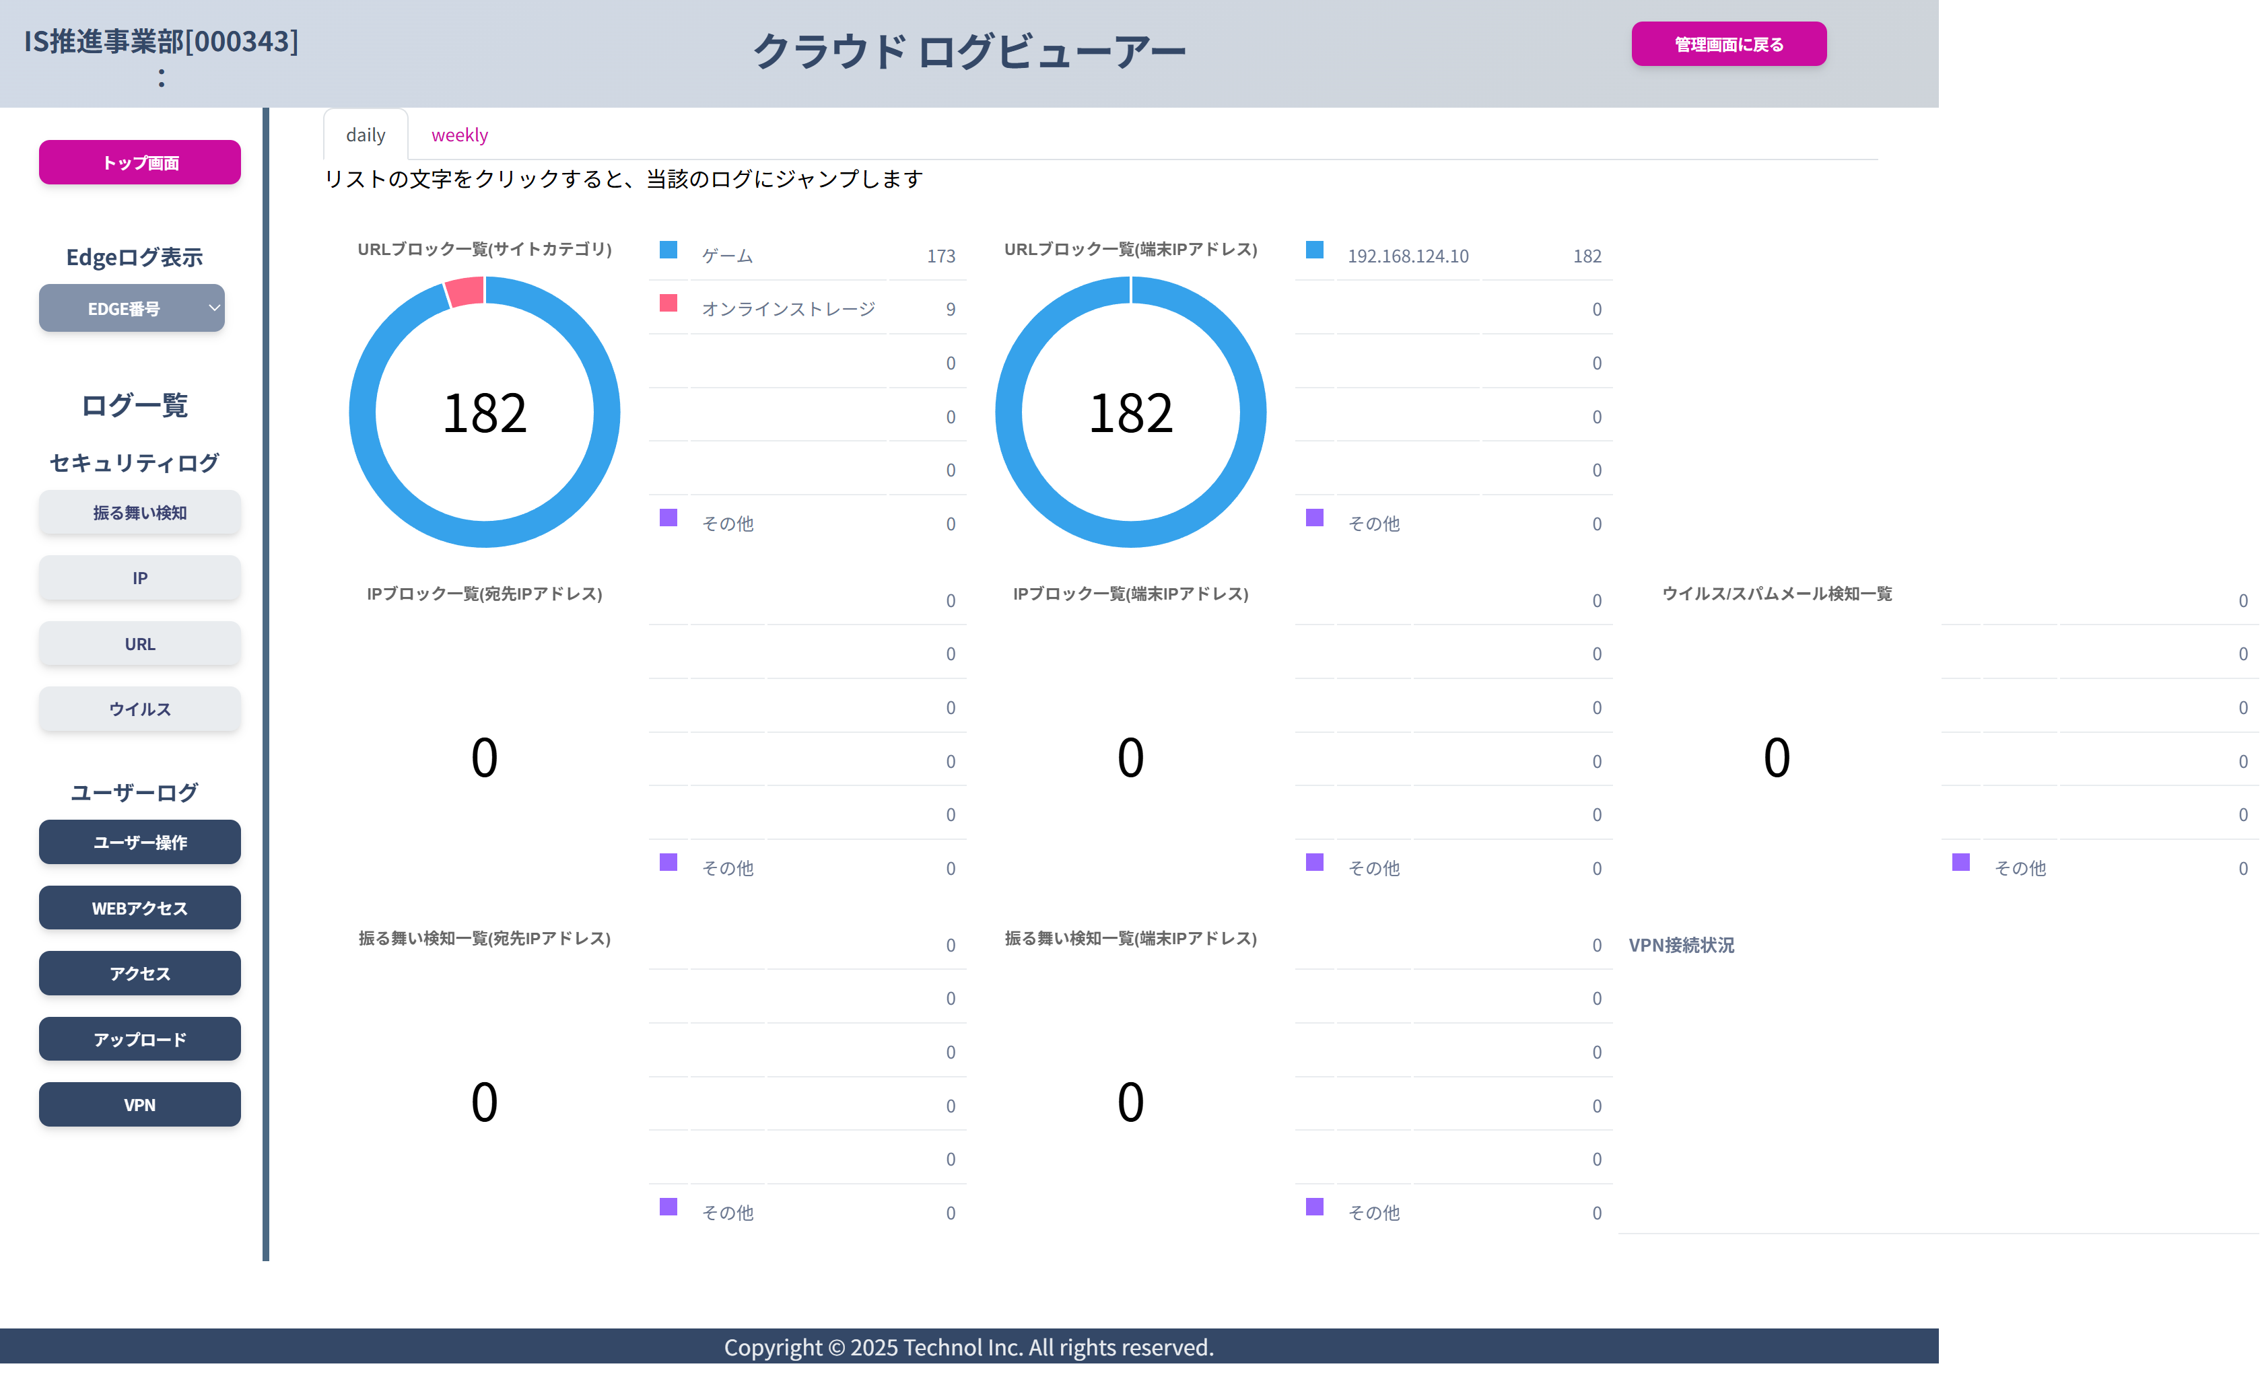The width and height of the screenshot is (2262, 1385).
Task: Open the WEBアクセス user log
Action: coord(139,908)
